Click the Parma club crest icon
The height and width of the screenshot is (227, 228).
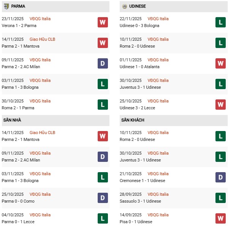click(6, 6)
